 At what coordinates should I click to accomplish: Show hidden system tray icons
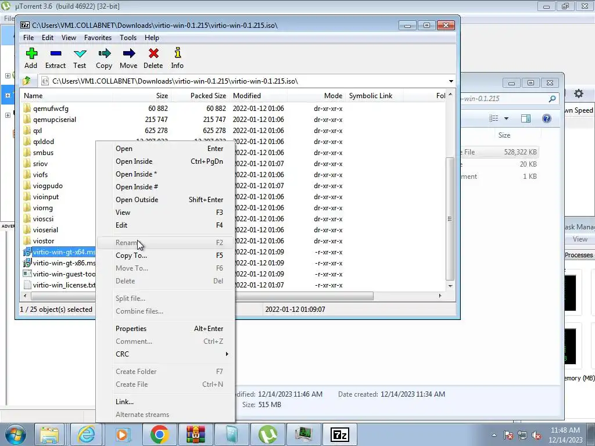tap(494, 436)
